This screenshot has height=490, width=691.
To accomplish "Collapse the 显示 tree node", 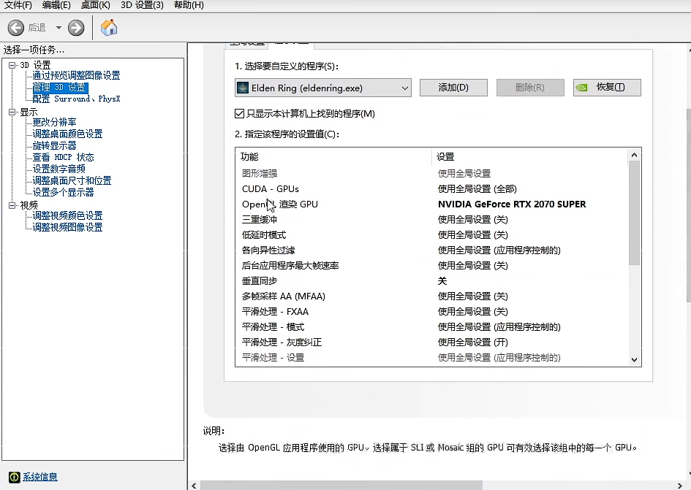I will [12, 112].
